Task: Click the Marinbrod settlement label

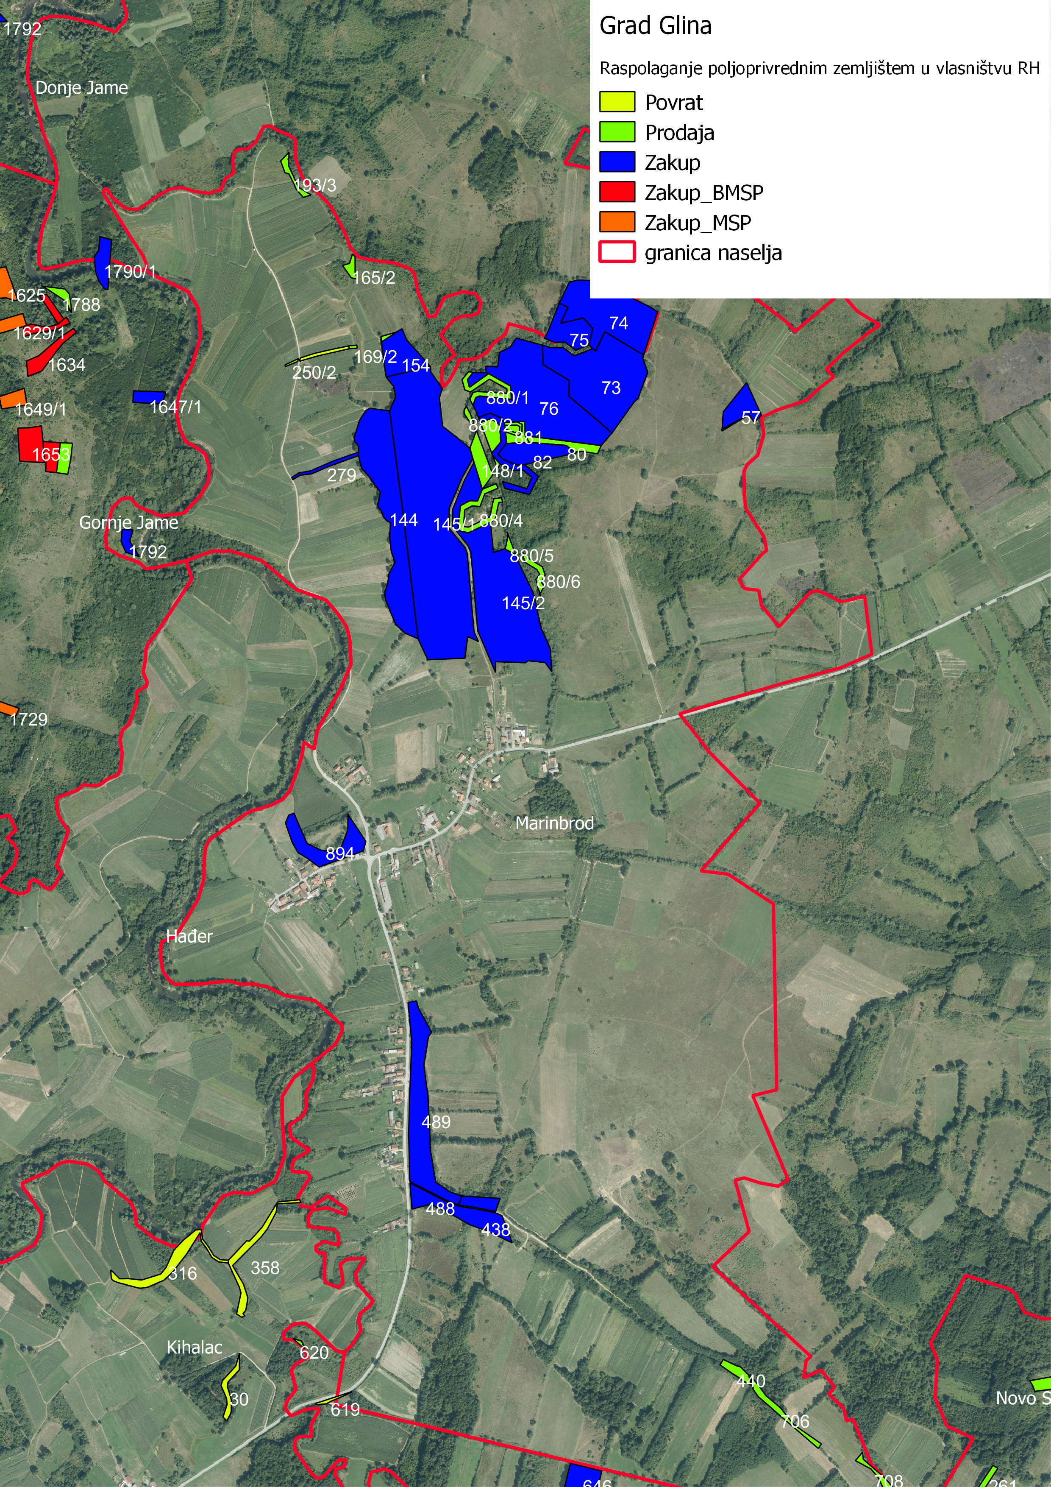Action: [555, 823]
